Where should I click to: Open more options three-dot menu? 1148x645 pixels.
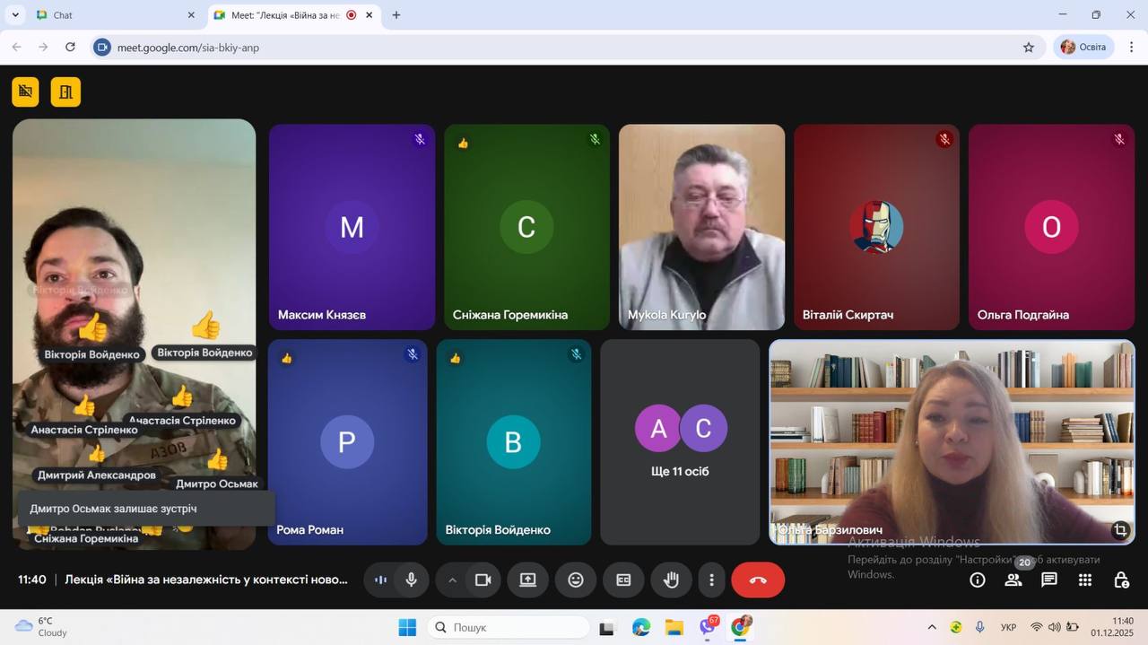(711, 580)
